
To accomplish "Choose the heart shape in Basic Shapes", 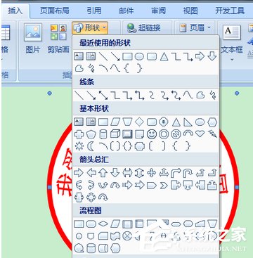I will coord(200,134).
